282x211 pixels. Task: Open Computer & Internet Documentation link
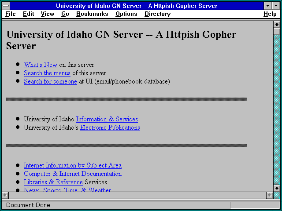coord(73,174)
